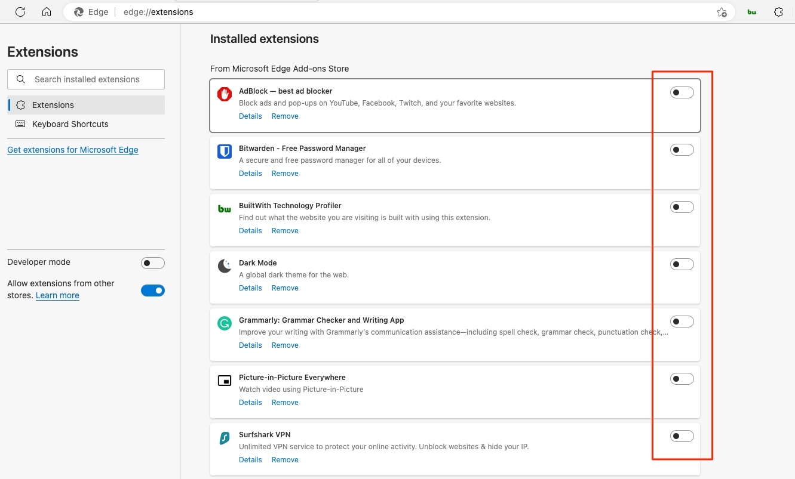
Task: Click the favorites icon in the address bar
Action: pyautogui.click(x=722, y=11)
